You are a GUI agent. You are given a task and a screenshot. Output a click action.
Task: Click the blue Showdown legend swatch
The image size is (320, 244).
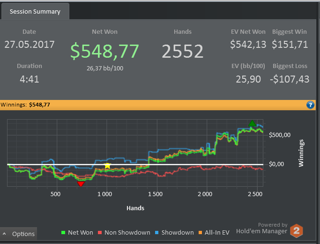pos(157,232)
